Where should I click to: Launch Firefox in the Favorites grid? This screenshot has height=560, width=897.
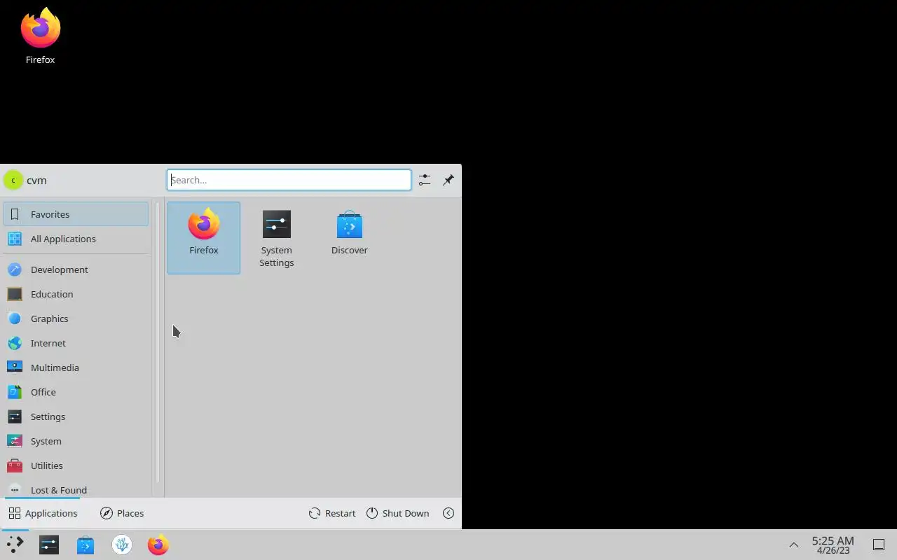point(204,238)
